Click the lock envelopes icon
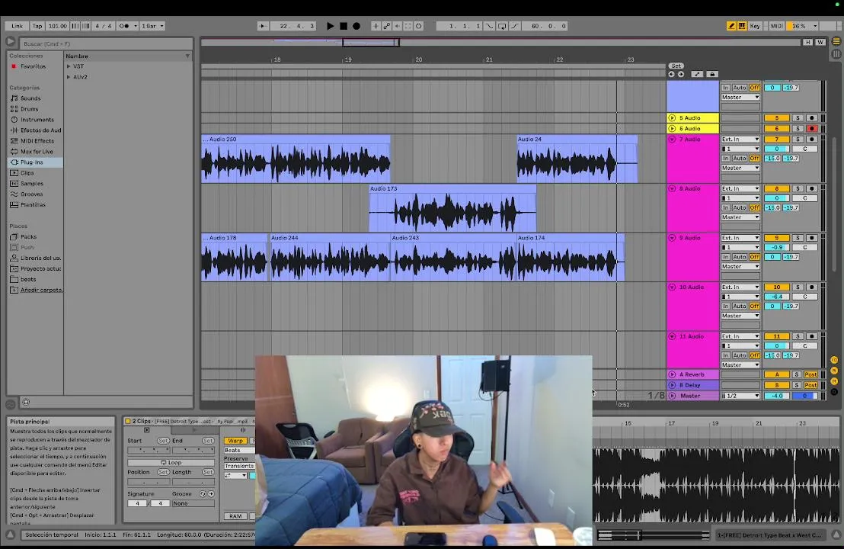 tap(712, 75)
